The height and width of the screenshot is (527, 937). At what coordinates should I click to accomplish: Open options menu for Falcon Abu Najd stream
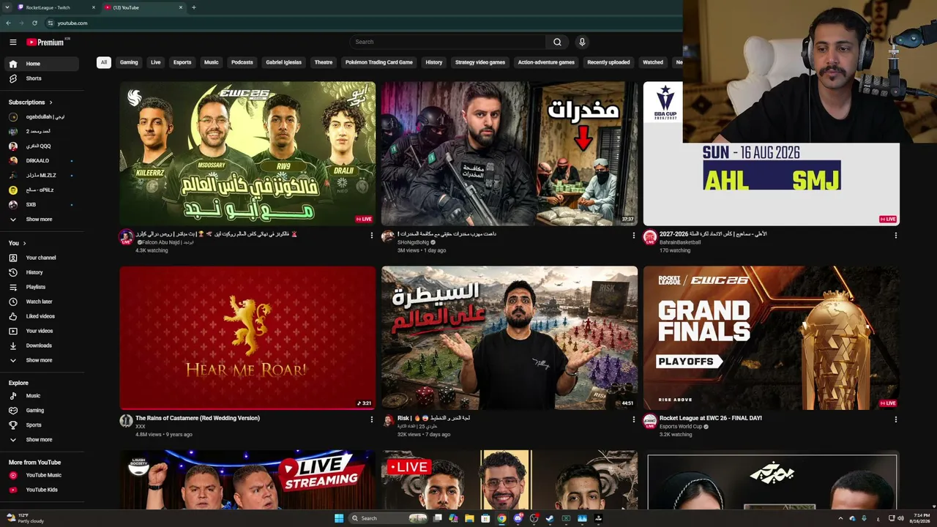tap(372, 236)
